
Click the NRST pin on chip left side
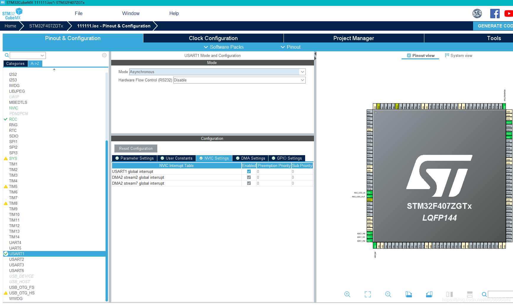tap(369, 200)
